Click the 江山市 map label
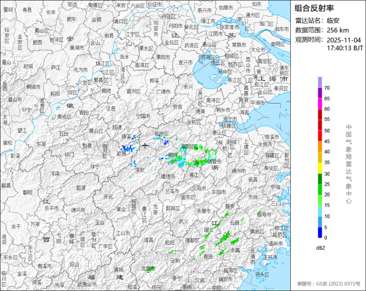This screenshot has width=366, height=291. coord(123,233)
